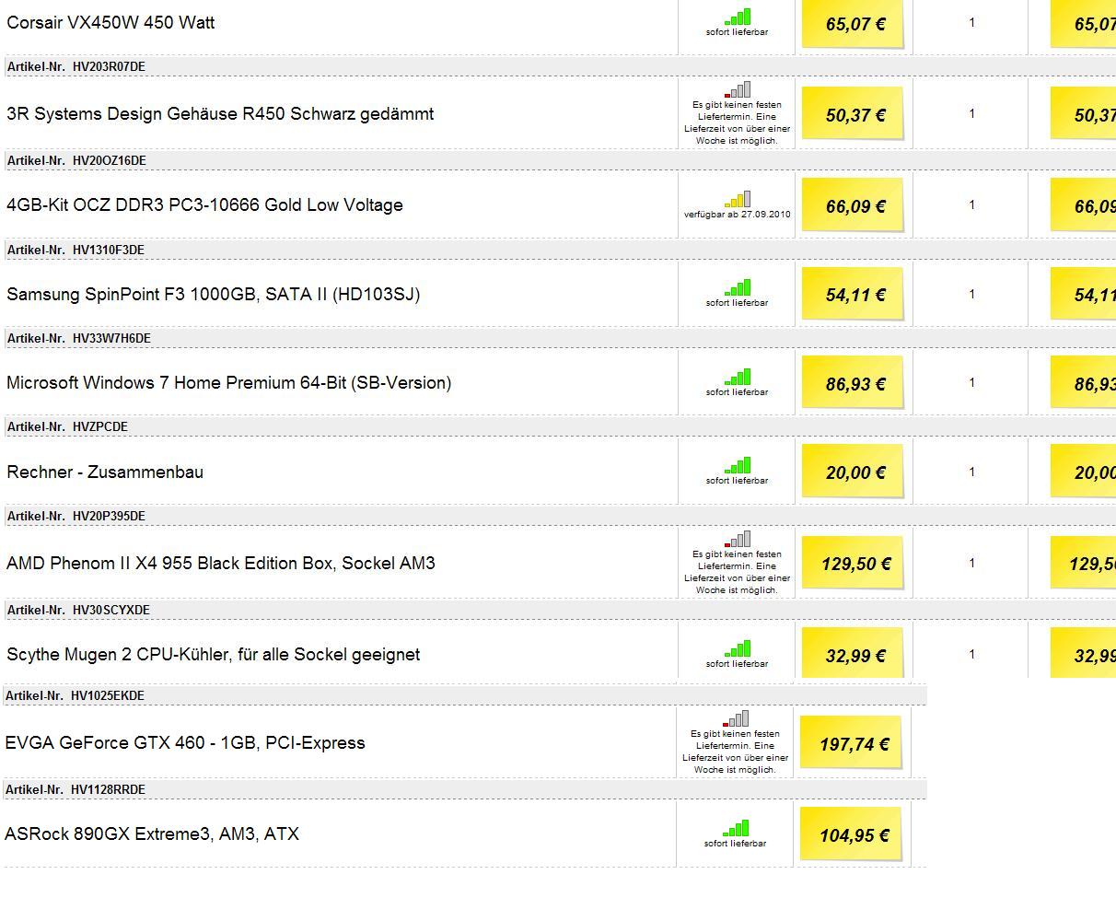Open EVGA GeForce GTX 460 product

point(185,743)
